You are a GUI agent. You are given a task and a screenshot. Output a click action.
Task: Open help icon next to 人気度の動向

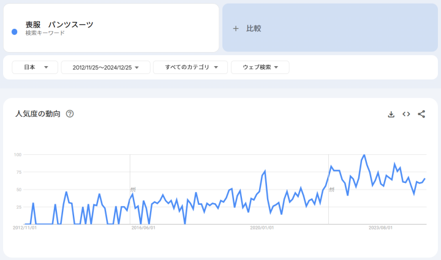tap(70, 114)
